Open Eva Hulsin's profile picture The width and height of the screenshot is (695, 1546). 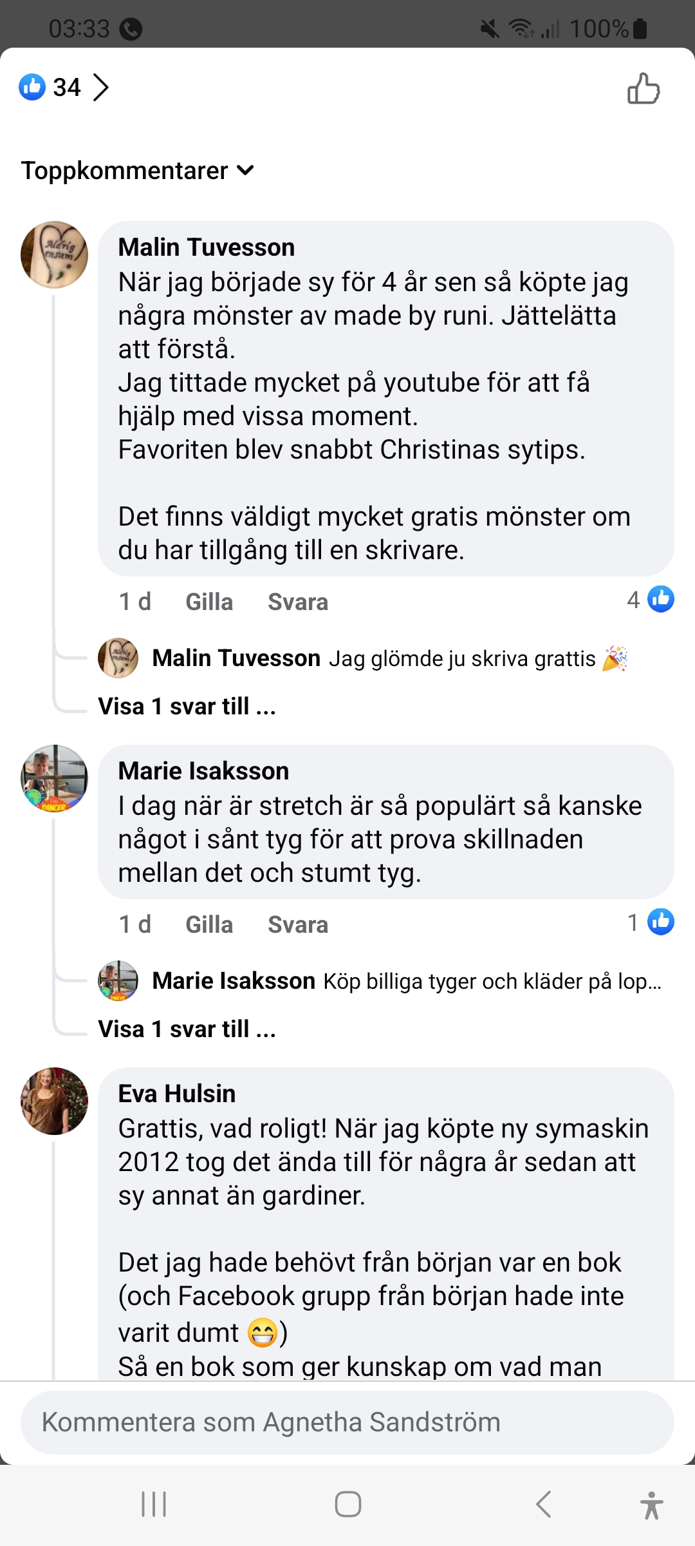[55, 1101]
